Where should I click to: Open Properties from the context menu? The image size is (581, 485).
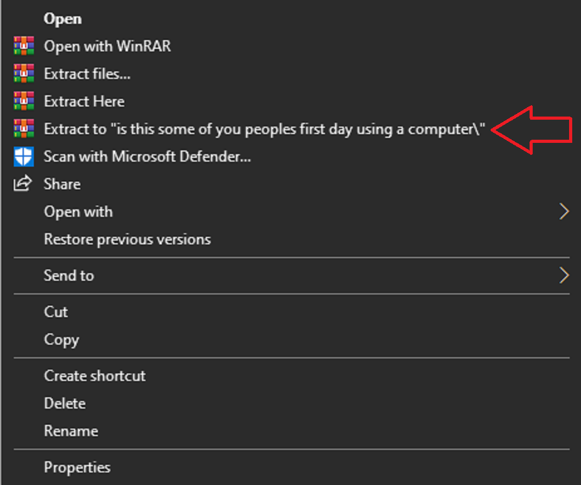tap(77, 467)
